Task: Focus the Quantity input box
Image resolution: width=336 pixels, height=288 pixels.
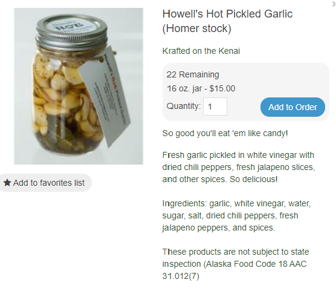Action: [x=215, y=106]
